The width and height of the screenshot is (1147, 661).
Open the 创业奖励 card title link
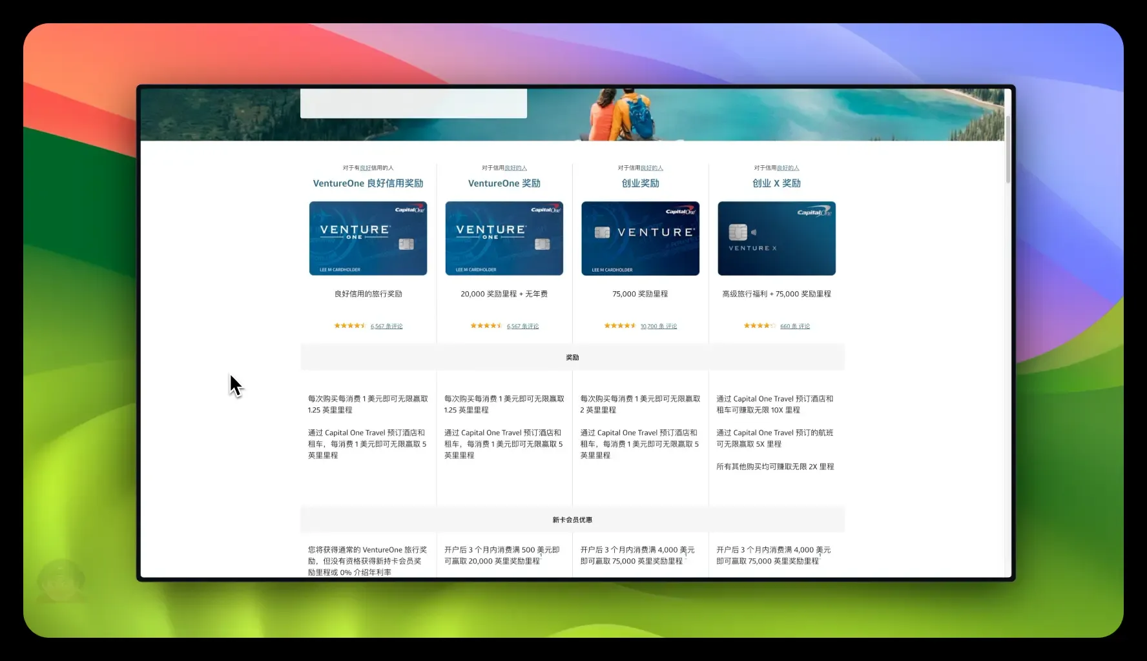[641, 183]
